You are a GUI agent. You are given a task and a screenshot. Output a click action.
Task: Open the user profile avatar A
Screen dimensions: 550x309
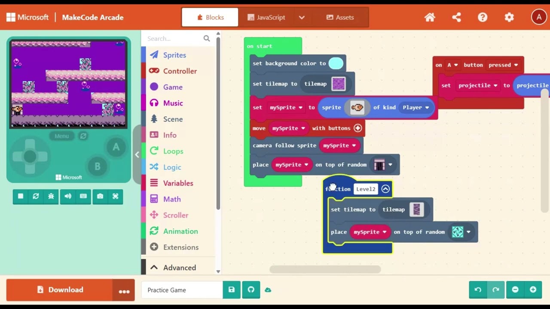pyautogui.click(x=539, y=17)
